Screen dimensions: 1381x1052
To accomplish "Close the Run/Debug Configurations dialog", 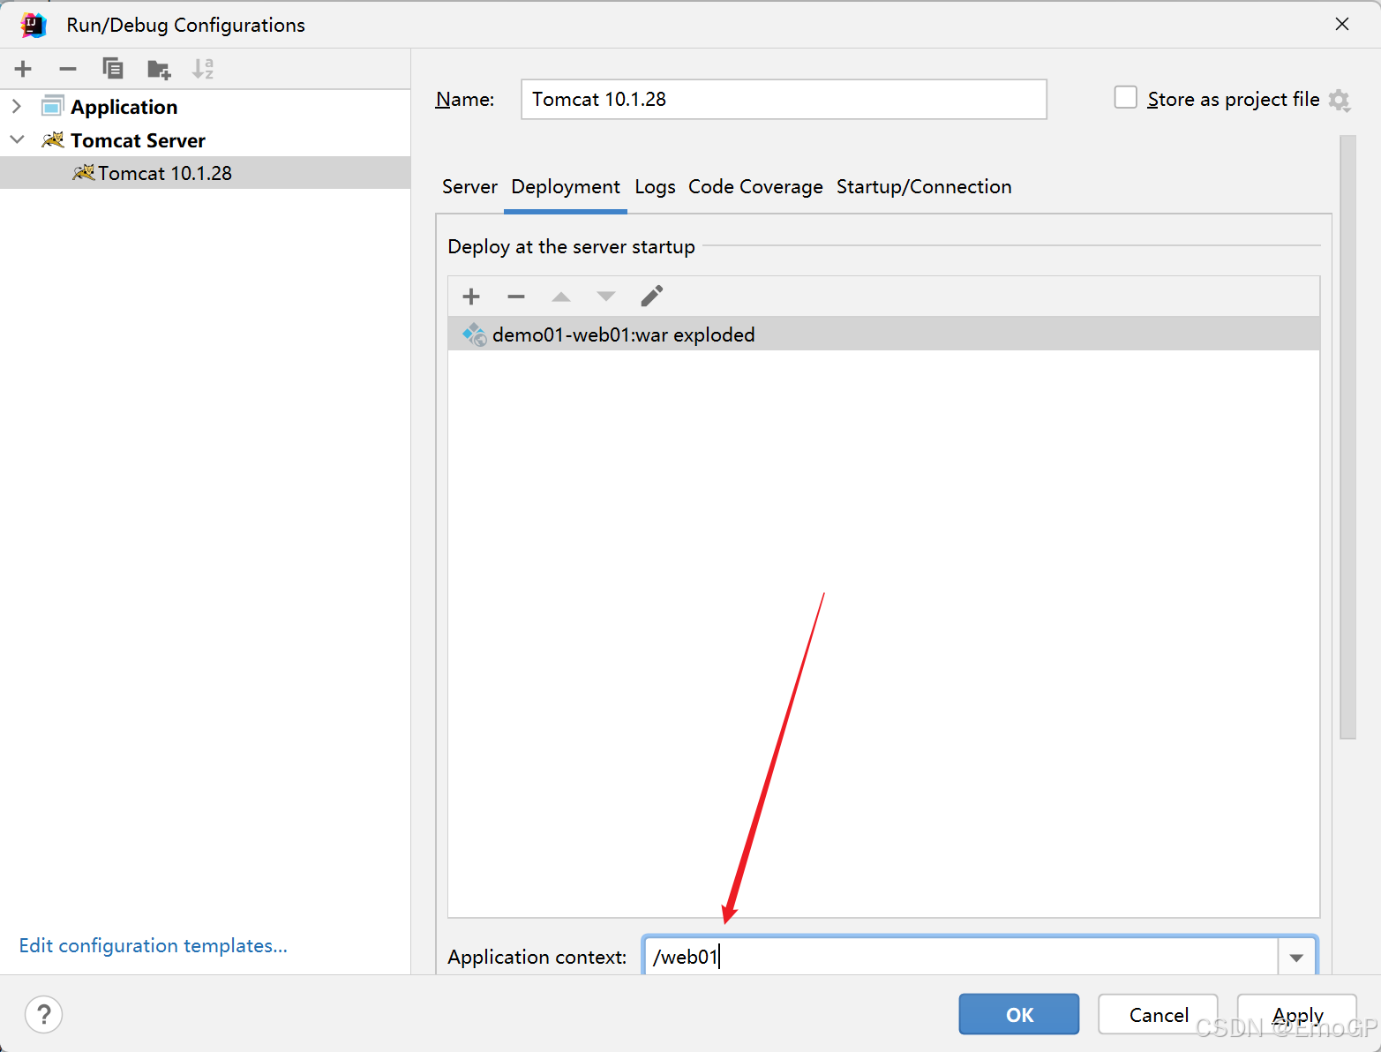I will [x=1342, y=24].
